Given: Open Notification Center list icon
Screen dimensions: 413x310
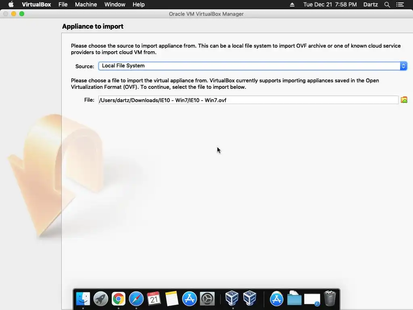Looking at the screenshot, I should coord(400,4).
